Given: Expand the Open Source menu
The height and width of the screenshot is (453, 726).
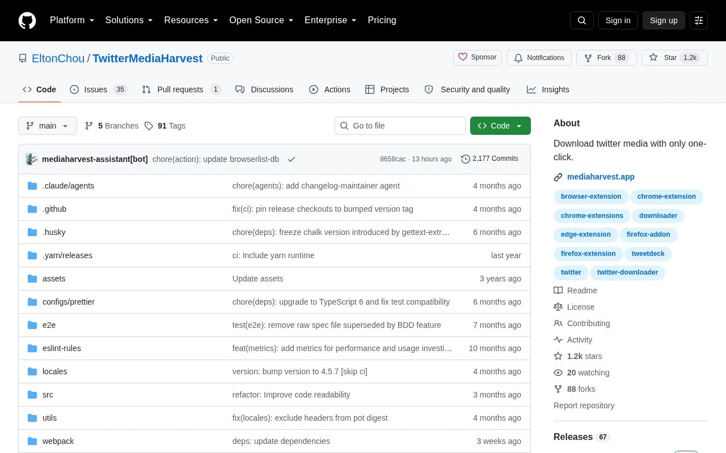Looking at the screenshot, I should (x=261, y=20).
